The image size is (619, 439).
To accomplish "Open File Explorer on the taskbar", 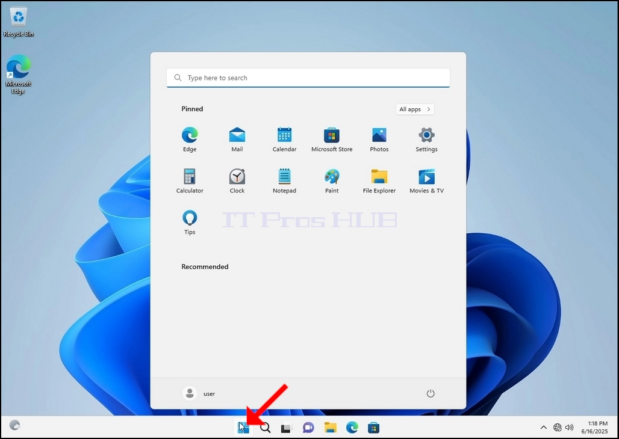I will (x=330, y=427).
